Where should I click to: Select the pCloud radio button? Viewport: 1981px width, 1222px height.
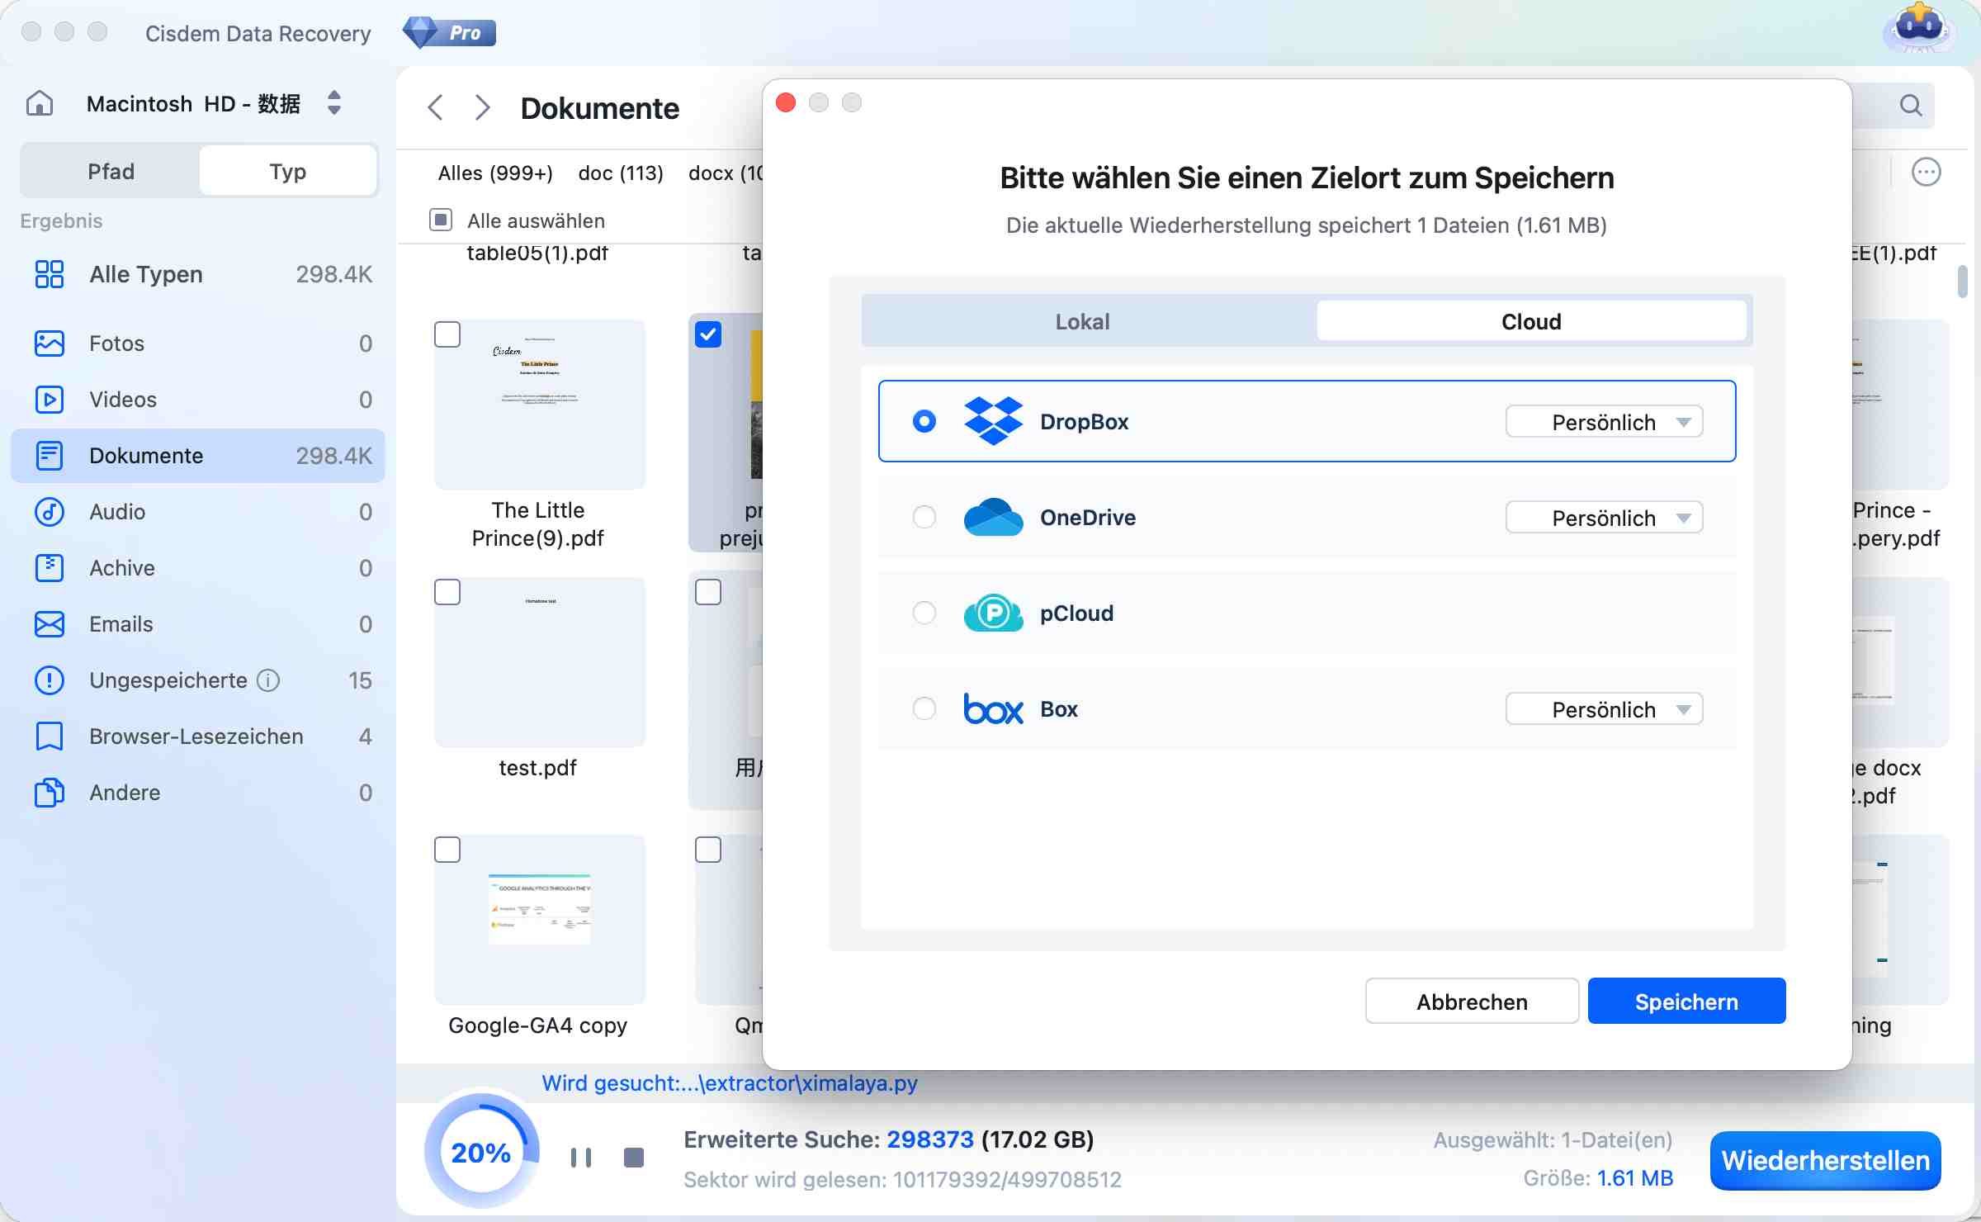[x=924, y=613]
